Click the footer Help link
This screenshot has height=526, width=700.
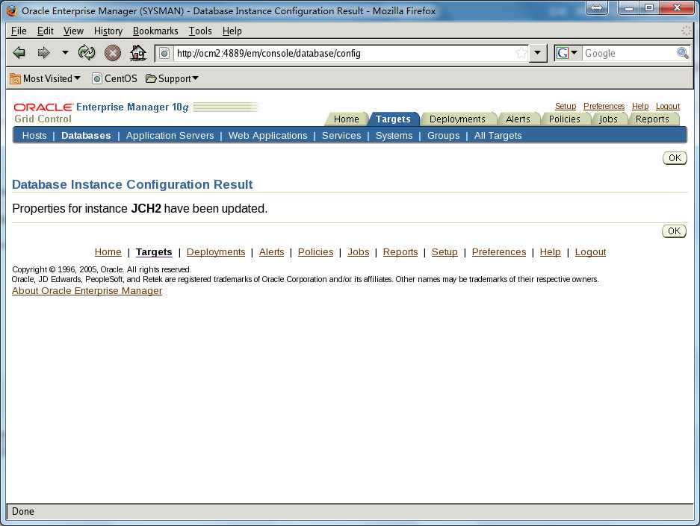(551, 252)
